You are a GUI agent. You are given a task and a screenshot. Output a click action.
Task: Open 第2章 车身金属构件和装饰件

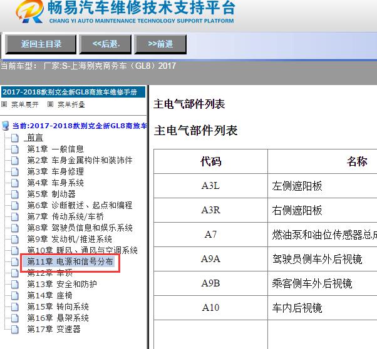click(x=80, y=160)
